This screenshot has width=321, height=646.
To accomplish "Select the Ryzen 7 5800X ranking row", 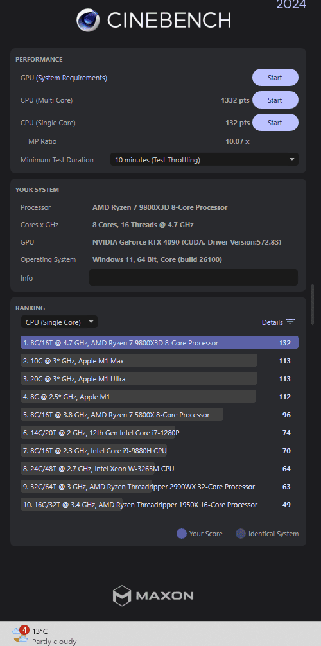I will (159, 415).
